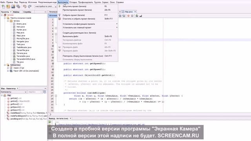Select insideEllipse method in Navigator
This screenshot has height=141, width=251.
(29, 113)
